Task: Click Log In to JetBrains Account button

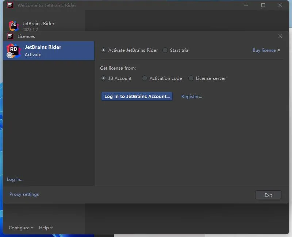Action: pos(137,96)
